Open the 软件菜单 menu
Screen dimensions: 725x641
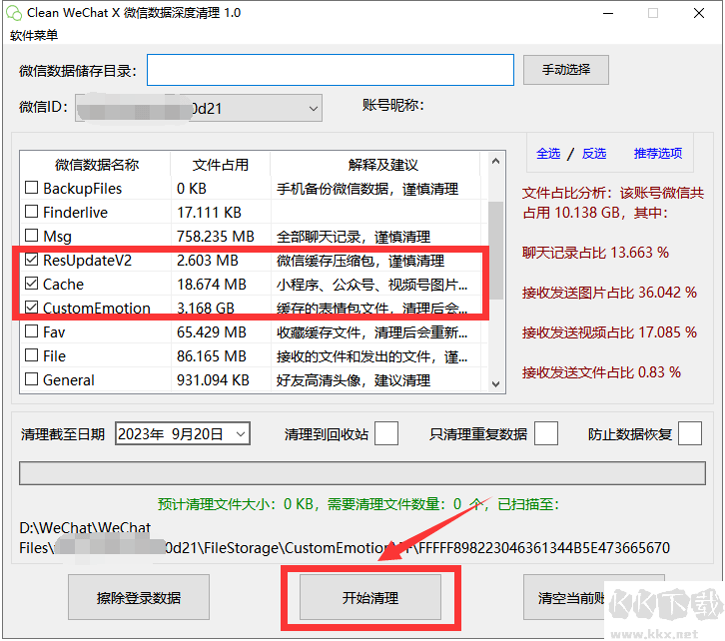click(x=34, y=35)
